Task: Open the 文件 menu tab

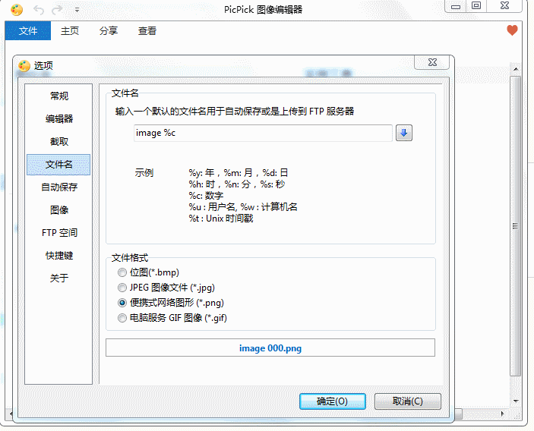Action: coord(28,30)
